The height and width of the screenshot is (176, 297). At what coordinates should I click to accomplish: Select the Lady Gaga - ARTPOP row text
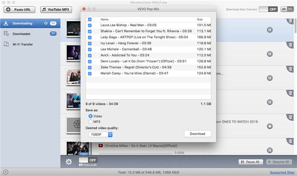[144, 37]
